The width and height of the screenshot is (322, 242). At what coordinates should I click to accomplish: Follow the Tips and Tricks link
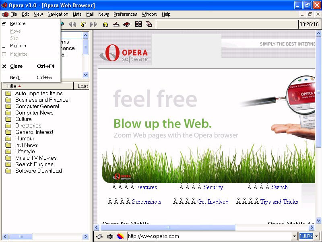279,201
